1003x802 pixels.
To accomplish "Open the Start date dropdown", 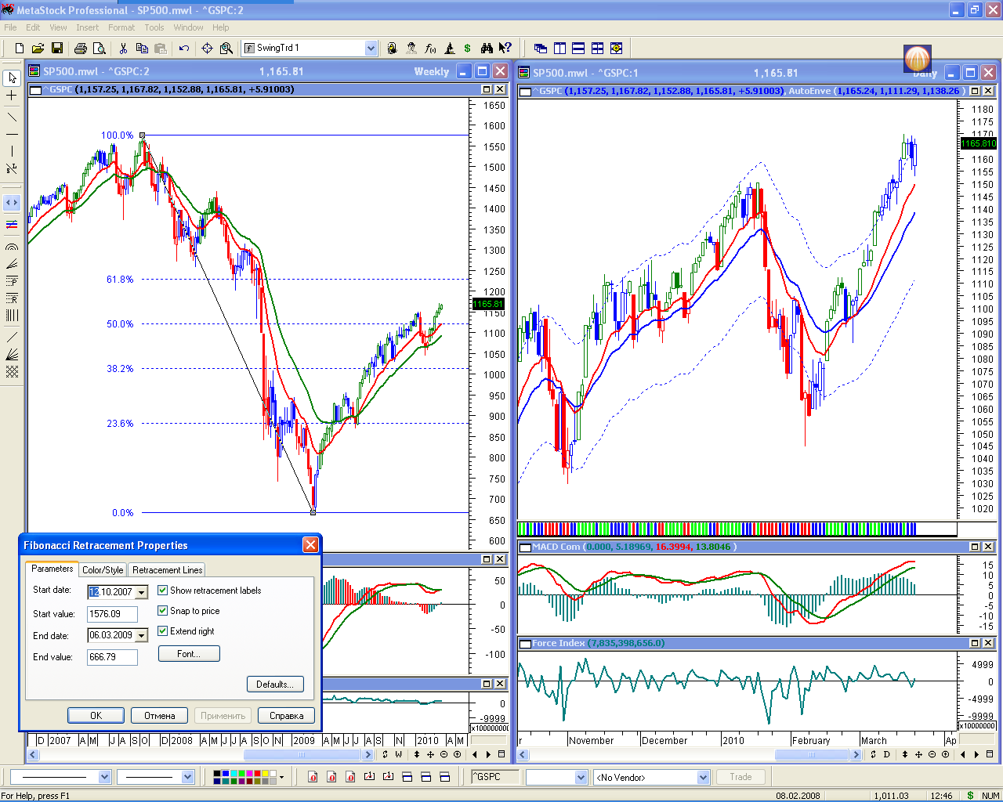I will click(142, 593).
